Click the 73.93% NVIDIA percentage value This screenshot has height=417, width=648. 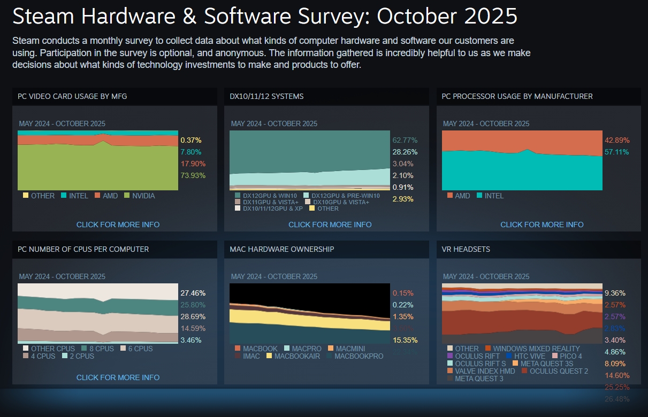tap(193, 175)
